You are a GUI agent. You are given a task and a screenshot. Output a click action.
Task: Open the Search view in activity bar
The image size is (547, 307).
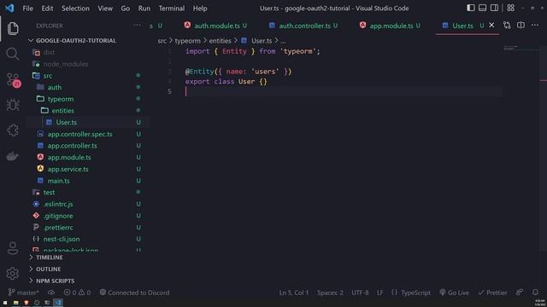(x=13, y=54)
